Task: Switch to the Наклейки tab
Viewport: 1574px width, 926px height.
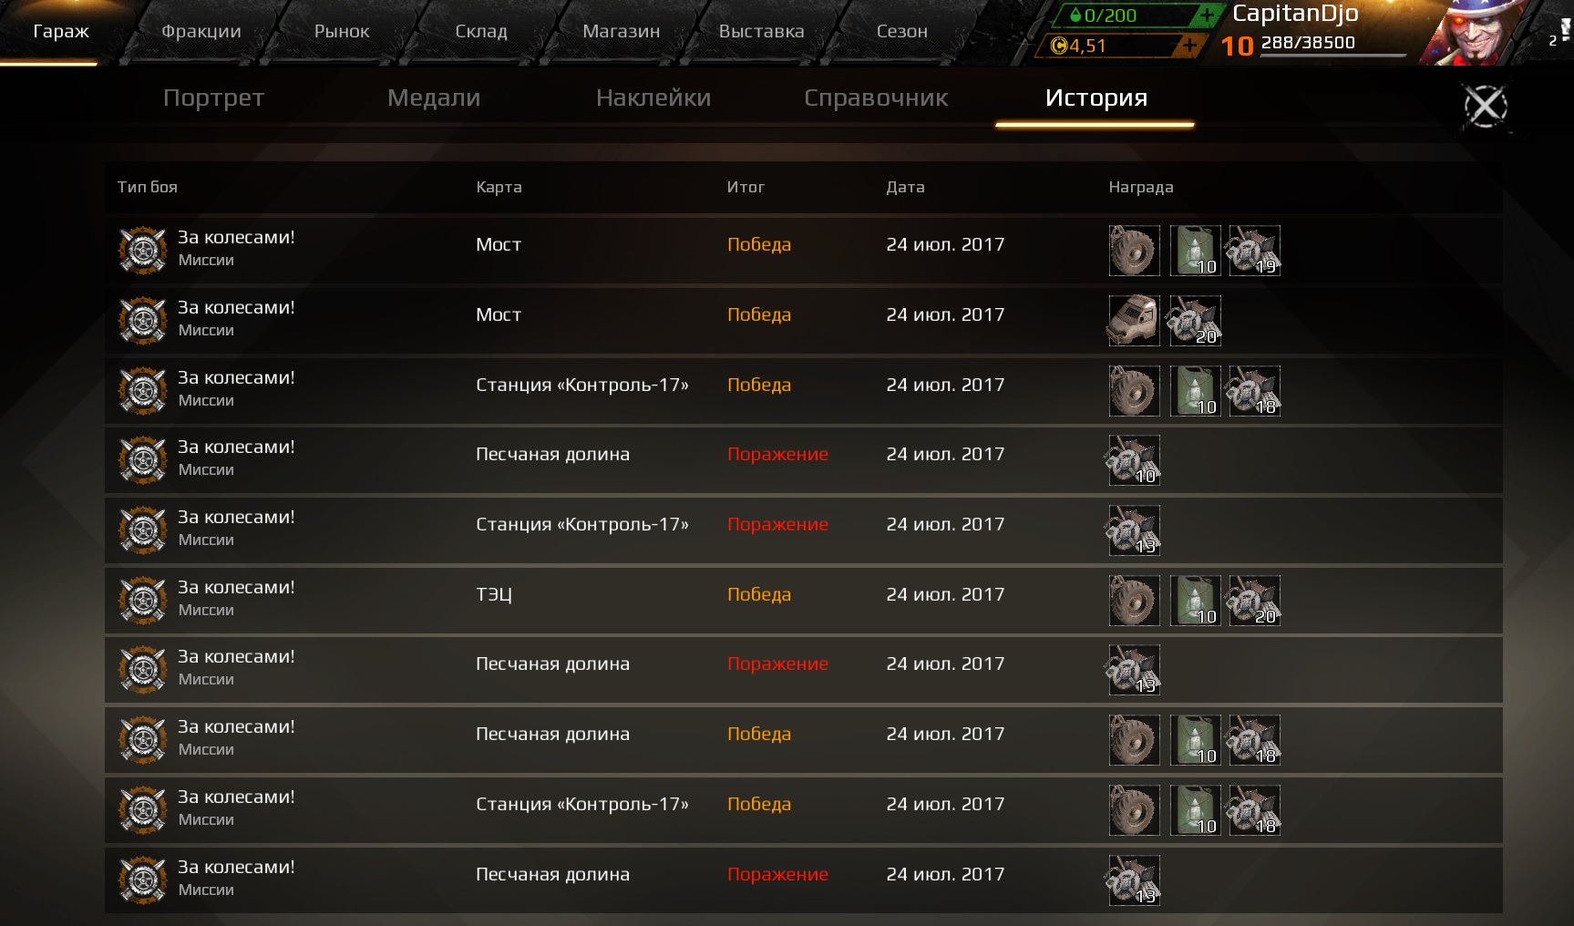Action: [653, 98]
